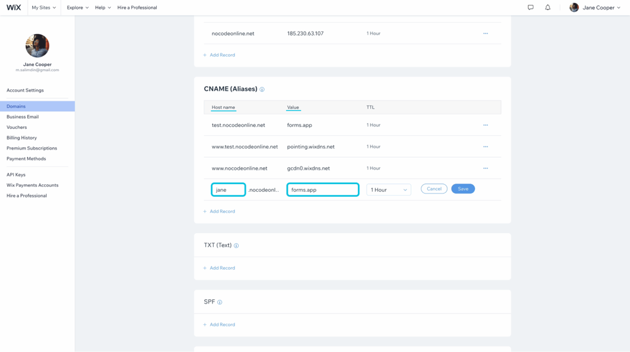Click info icon next to CNAME (Aliases)
This screenshot has width=630, height=352.
[x=262, y=89]
